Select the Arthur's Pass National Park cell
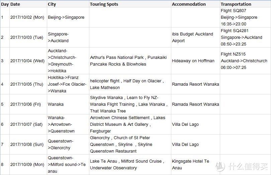The width and height of the screenshot is (271, 175). point(130,61)
